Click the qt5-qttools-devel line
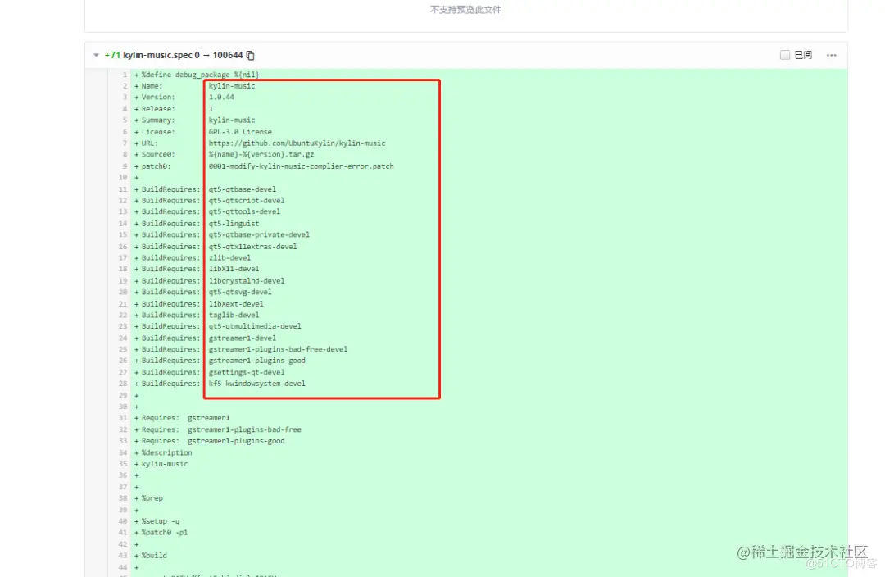This screenshot has width=885, height=577. [x=206, y=211]
